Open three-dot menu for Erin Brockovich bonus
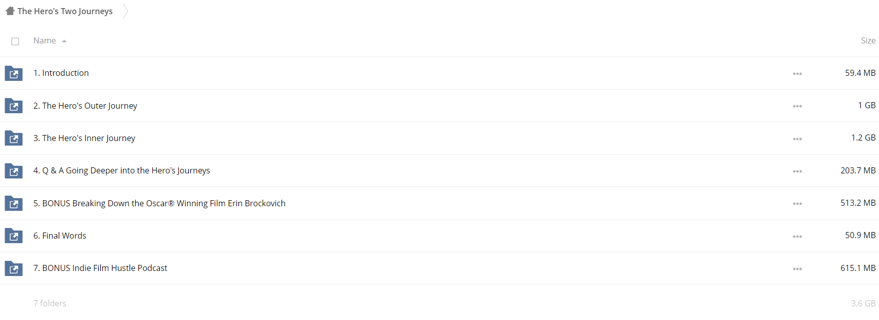Screen dimensions: 879x320 797,204
